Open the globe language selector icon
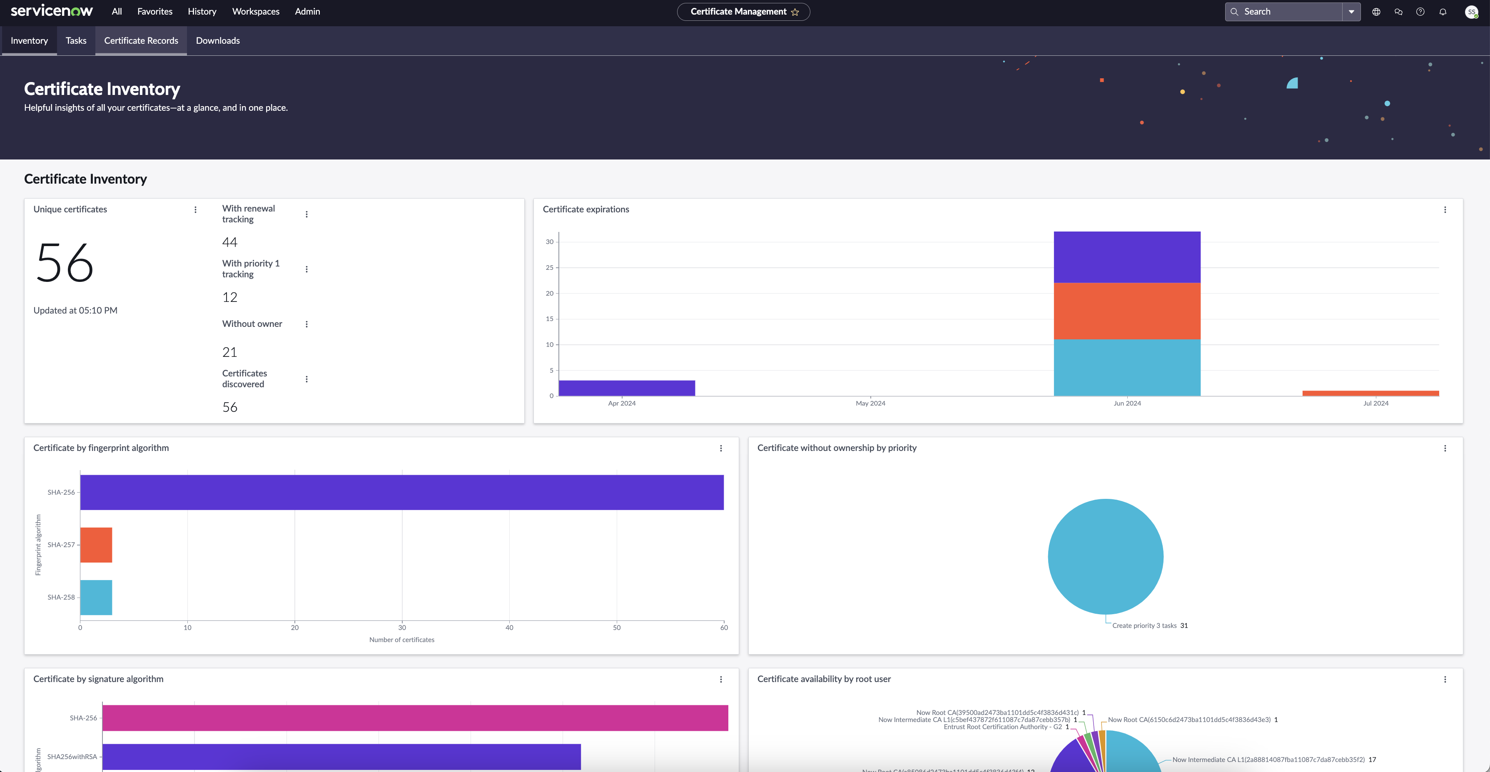The width and height of the screenshot is (1490, 772). [x=1376, y=12]
